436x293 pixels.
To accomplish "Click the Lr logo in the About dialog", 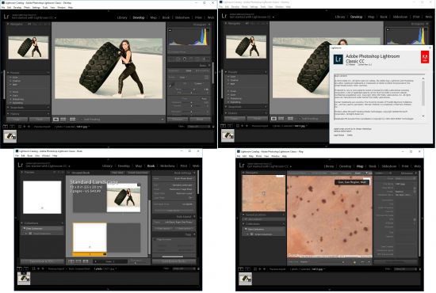I will click(338, 59).
